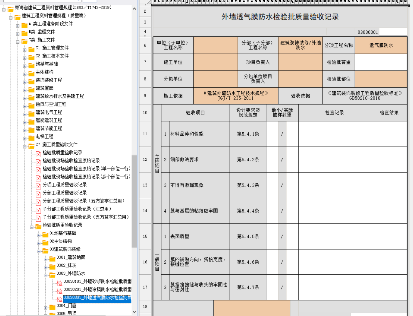
Task: Click the 电梯工程 folder icon
Action: click(31, 137)
